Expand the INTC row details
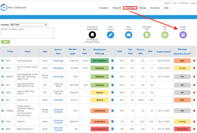The image size is (197, 133). (3, 61)
